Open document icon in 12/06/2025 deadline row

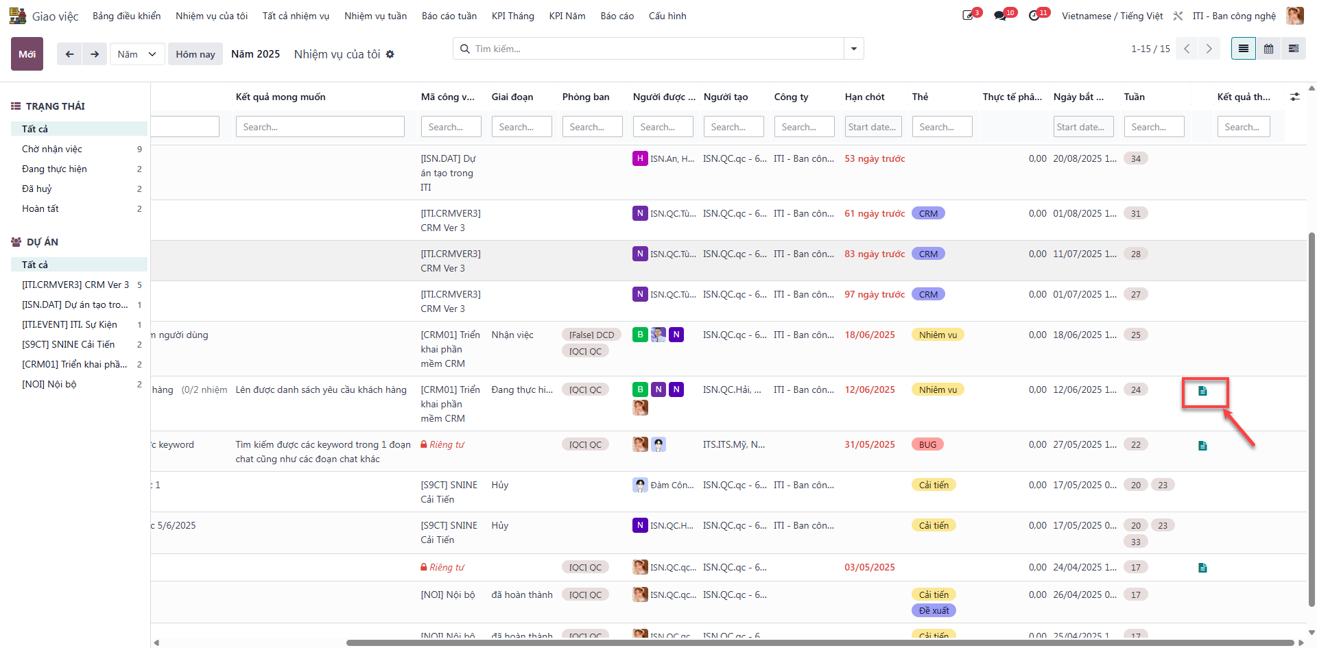pyautogui.click(x=1202, y=391)
